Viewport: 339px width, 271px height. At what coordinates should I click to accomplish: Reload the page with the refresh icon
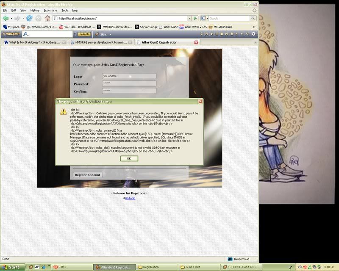[x=29, y=18]
